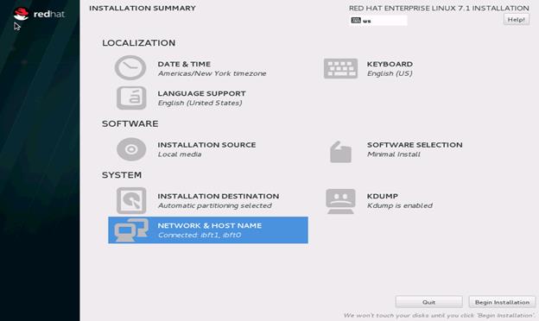Click the Installation Source disc icon
The height and width of the screenshot is (321, 539).
131,149
